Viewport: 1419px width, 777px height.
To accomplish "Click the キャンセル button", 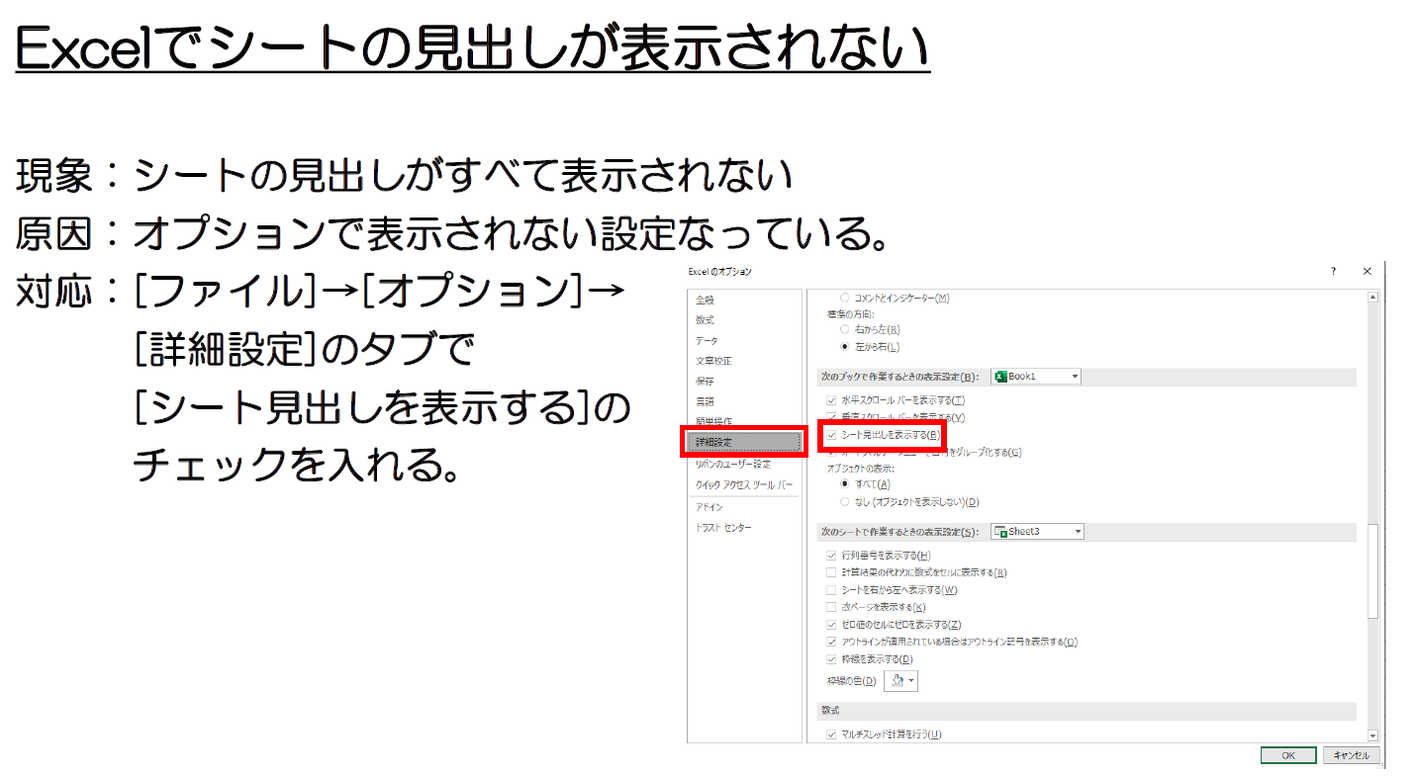I will pyautogui.click(x=1351, y=755).
